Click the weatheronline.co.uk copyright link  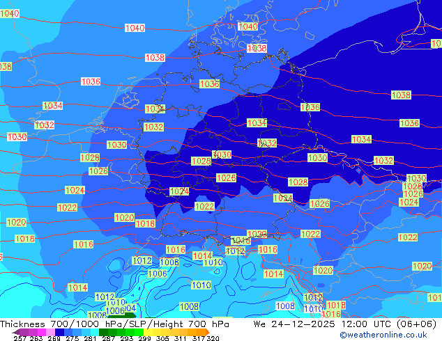383,335
